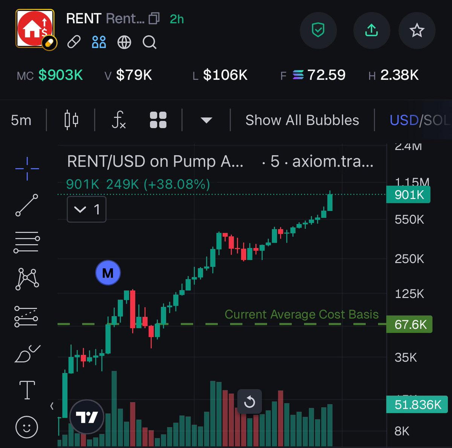Click the 125K price axis label
452x448 pixels.
tap(409, 294)
